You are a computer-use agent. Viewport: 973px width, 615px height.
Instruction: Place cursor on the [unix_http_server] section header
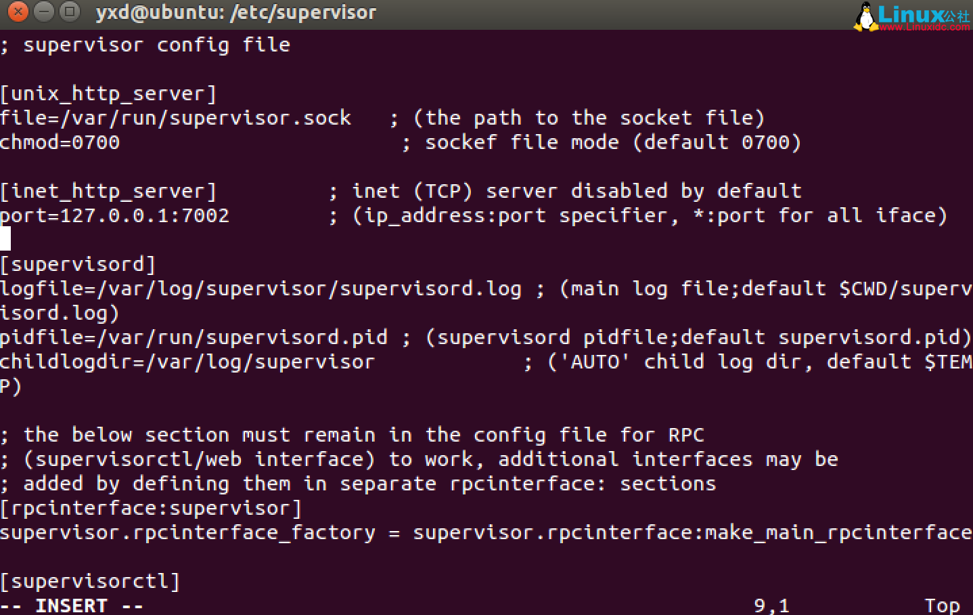pyautogui.click(x=108, y=93)
